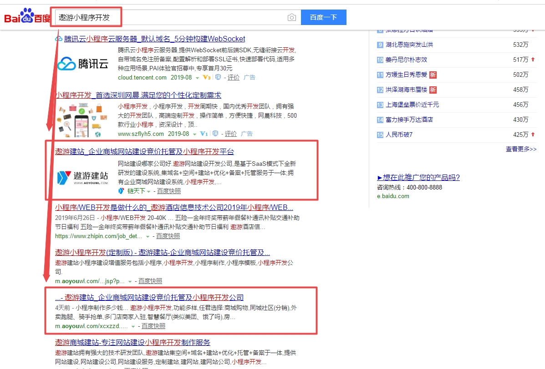Click the 链天下 source icon
This screenshot has height=369, width=545.
tap(121, 191)
